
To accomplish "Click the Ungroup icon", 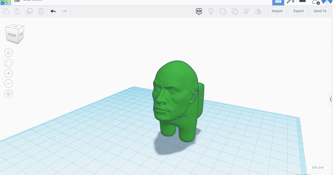I will (235, 11).
